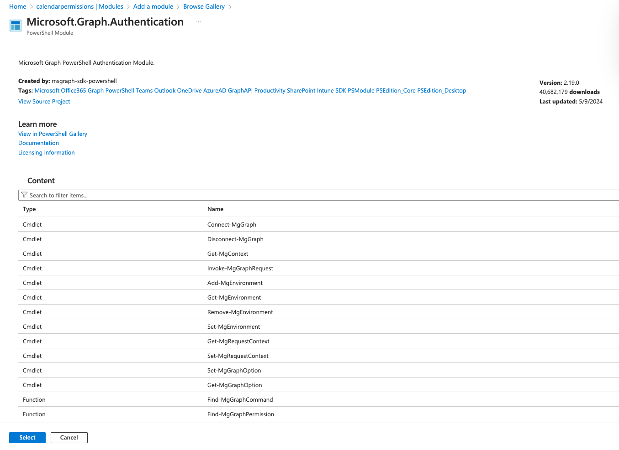Click the filter funnel icon in search
Viewport: 619px width, 450px height.
point(24,195)
